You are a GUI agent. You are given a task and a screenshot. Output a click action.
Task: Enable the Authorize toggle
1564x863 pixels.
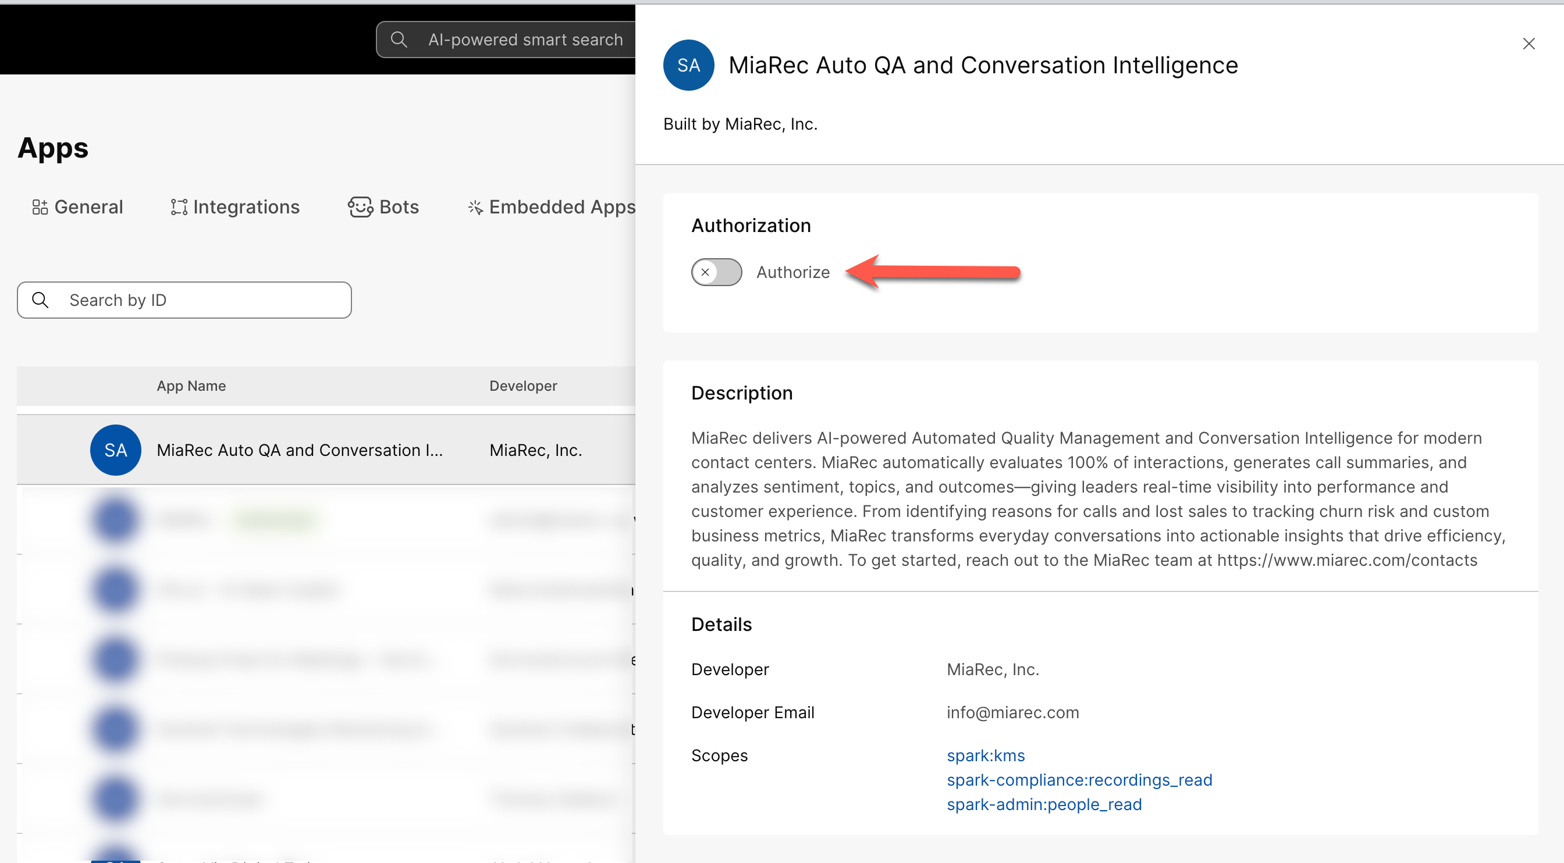click(716, 272)
